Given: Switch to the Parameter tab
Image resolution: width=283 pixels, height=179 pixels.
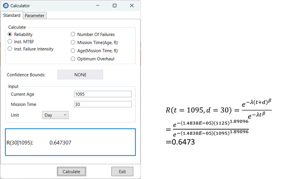Looking at the screenshot, I should click(x=35, y=16).
